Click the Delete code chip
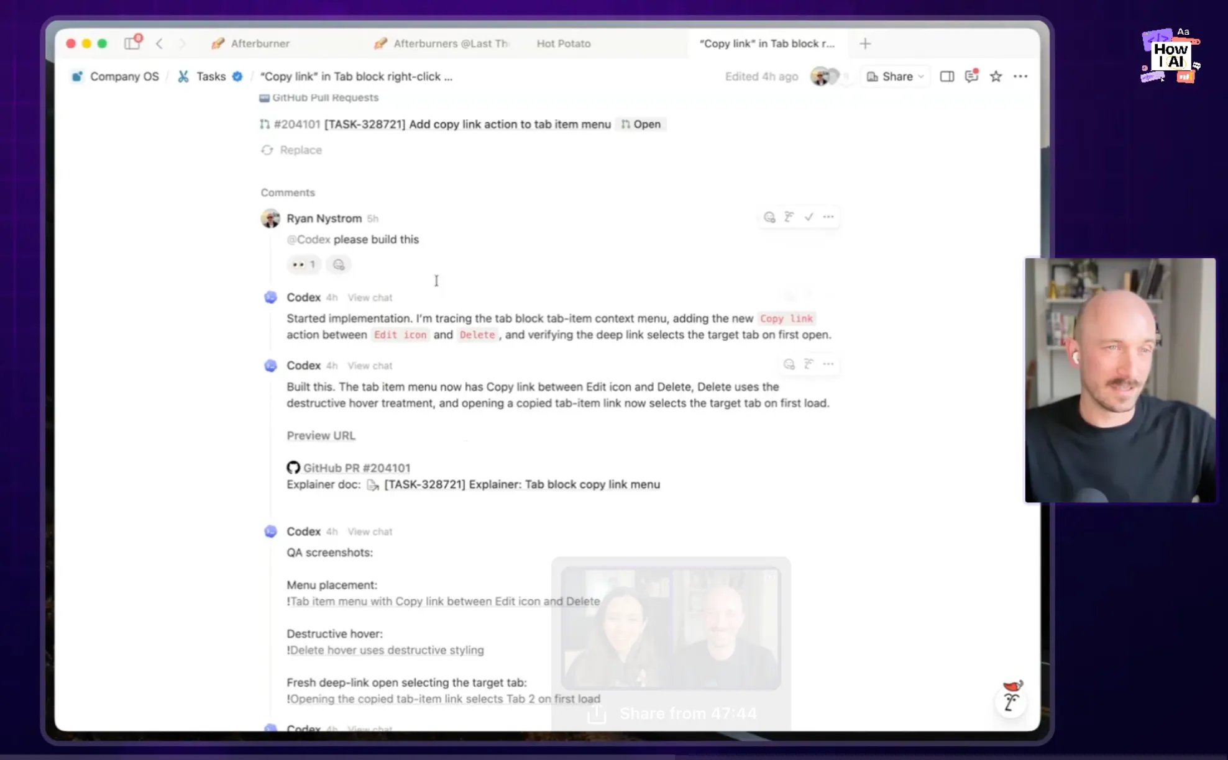Screen dimensions: 1228x760 click(x=477, y=335)
